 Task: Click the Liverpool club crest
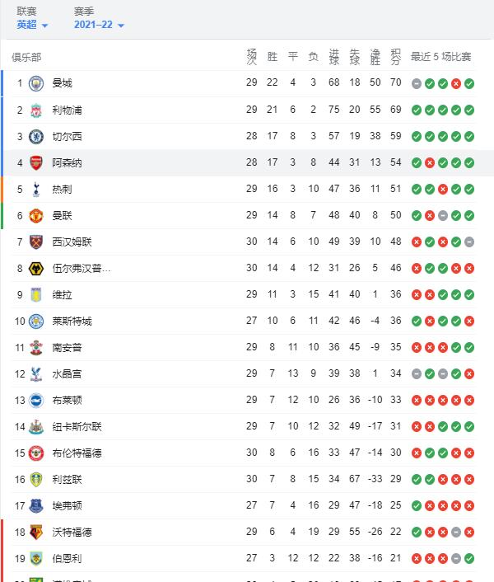click(36, 110)
